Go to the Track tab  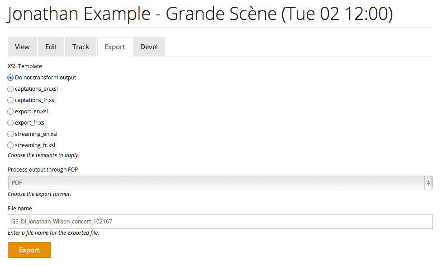click(x=81, y=47)
